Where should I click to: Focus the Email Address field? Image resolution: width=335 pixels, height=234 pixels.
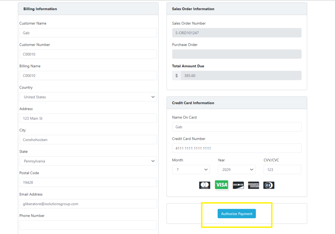pos(88,204)
